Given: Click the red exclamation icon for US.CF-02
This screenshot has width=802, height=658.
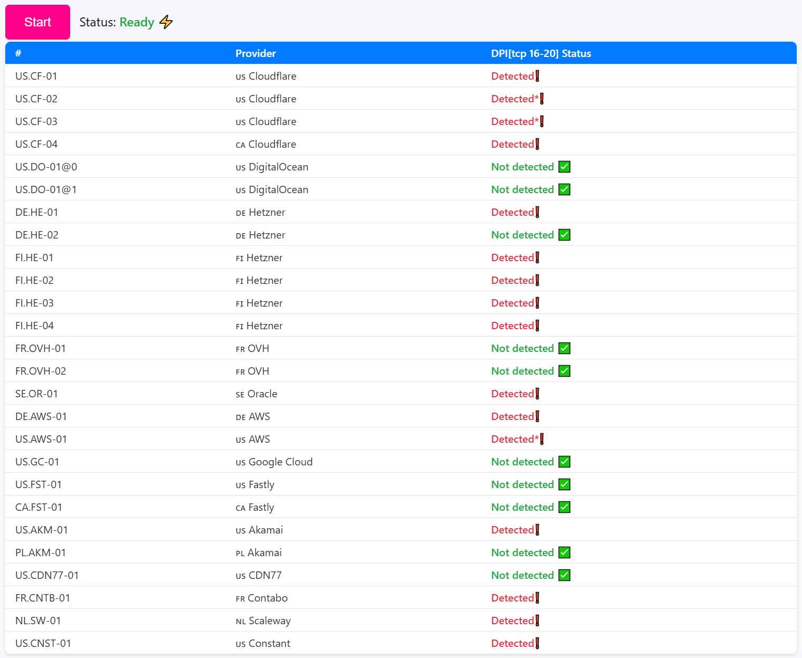Looking at the screenshot, I should coord(542,99).
